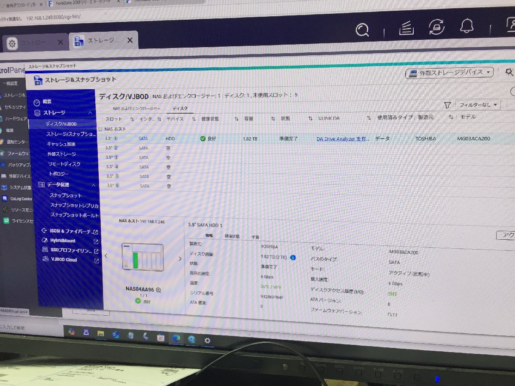
Task: Select ディスク/VJBOD in the sidebar
Action: [61, 124]
